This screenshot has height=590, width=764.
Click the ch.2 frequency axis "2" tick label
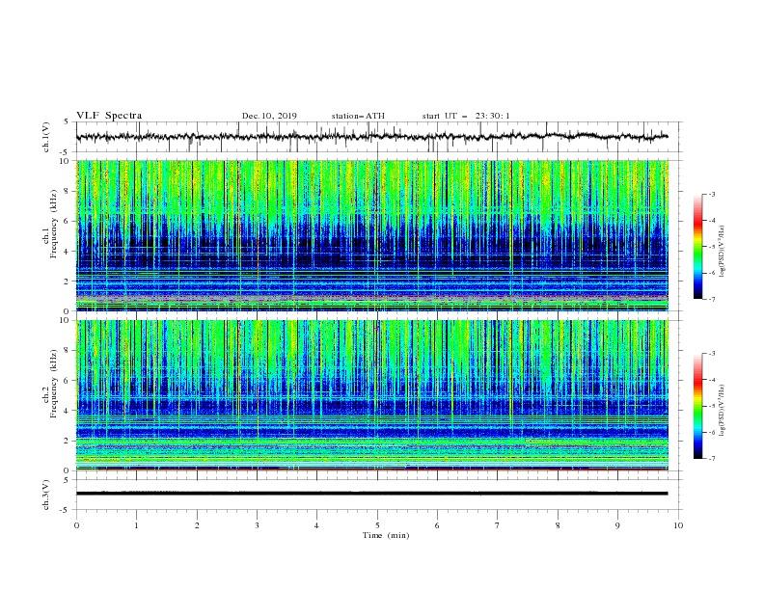point(68,441)
